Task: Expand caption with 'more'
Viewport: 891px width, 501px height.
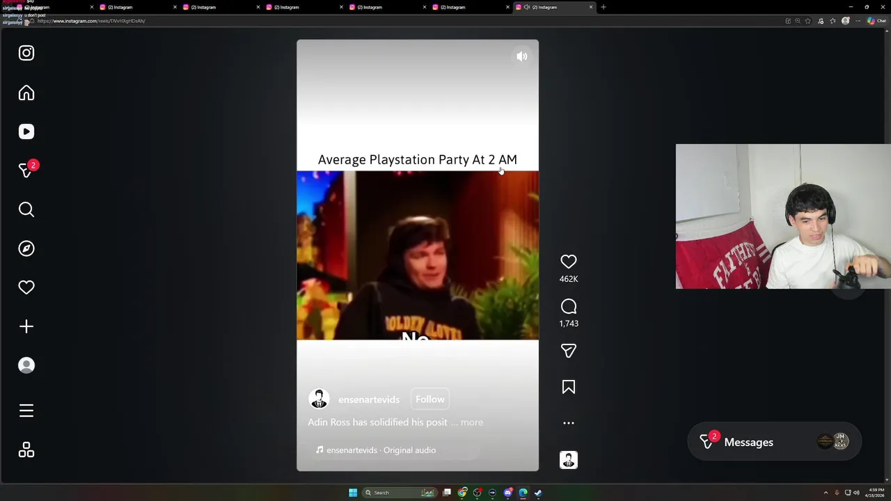Action: pos(471,422)
